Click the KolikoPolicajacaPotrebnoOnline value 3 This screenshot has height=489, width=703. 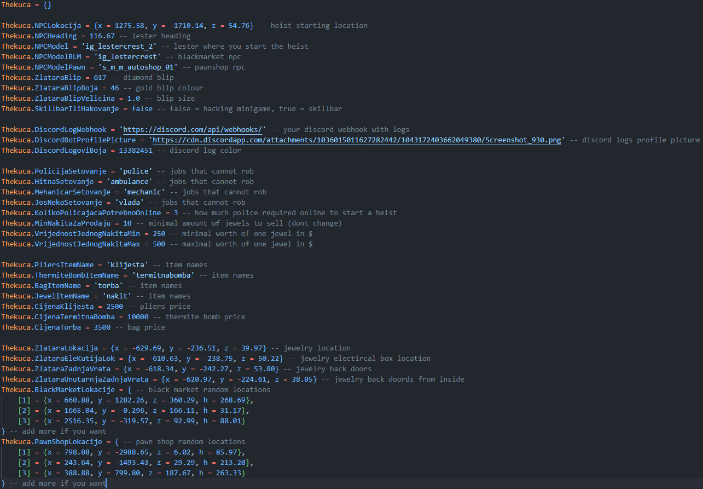point(176,213)
